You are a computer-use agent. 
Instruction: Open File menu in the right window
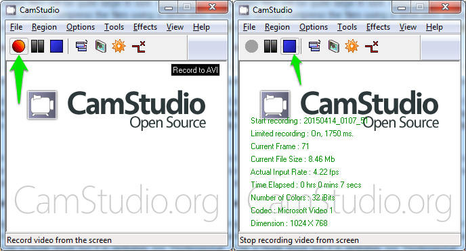pos(249,27)
